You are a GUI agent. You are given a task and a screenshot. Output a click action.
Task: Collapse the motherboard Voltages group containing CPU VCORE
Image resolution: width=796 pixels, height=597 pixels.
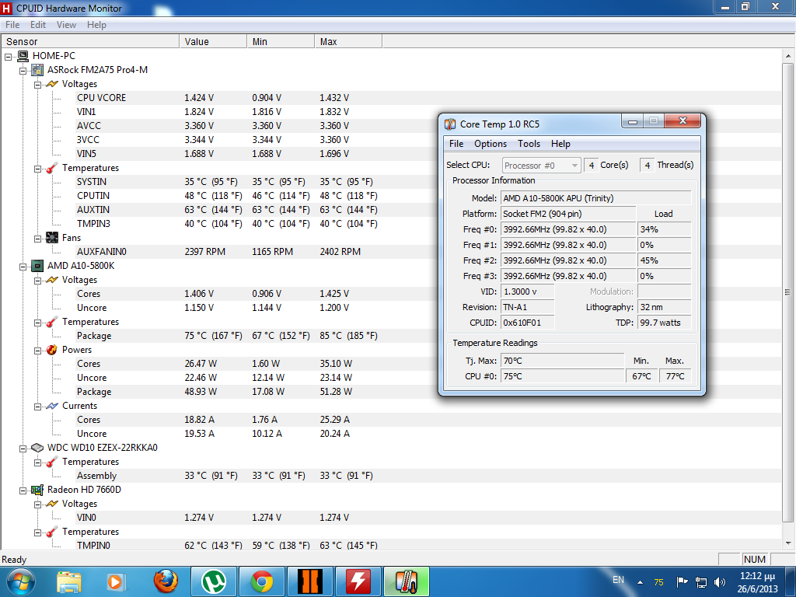pos(37,84)
